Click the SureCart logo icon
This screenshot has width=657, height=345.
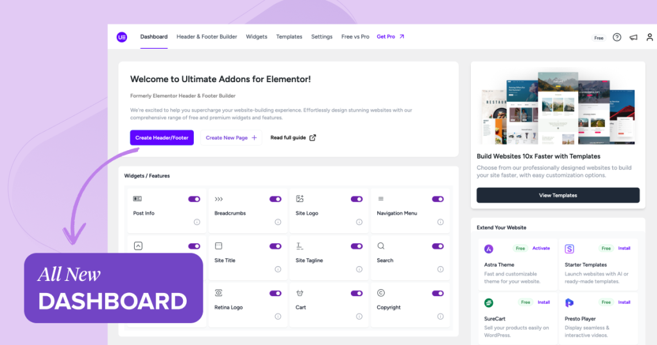tap(488, 303)
